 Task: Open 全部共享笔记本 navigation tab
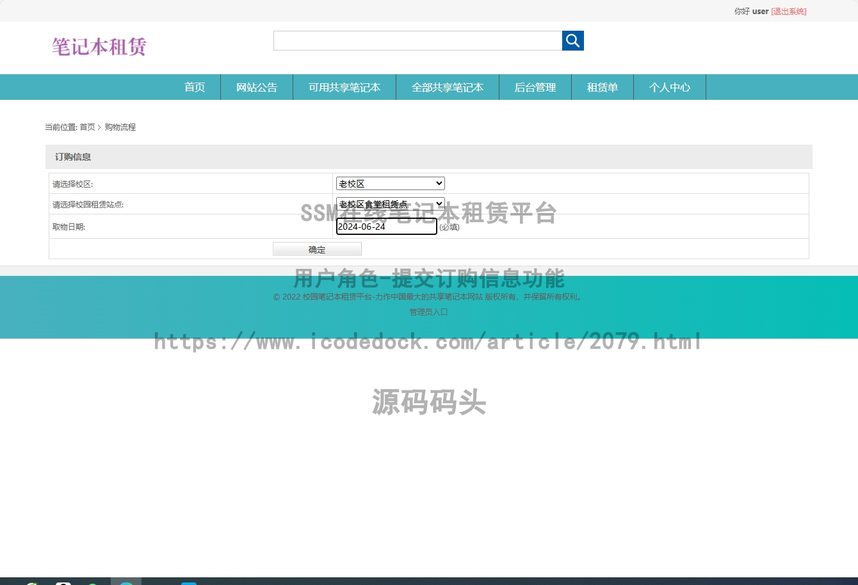point(448,87)
